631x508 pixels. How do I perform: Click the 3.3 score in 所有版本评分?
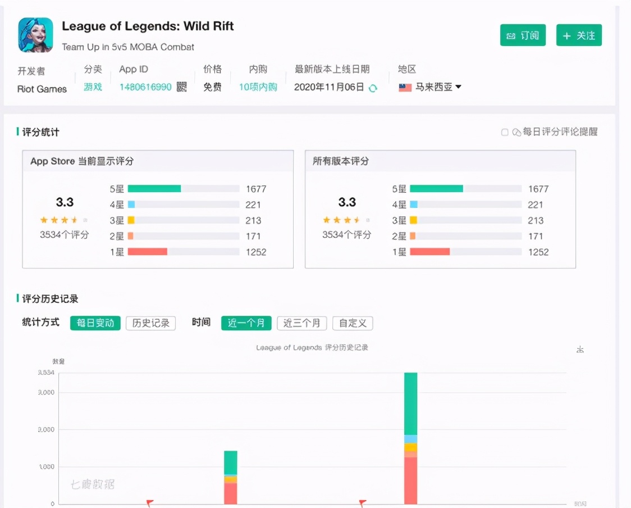click(x=347, y=202)
